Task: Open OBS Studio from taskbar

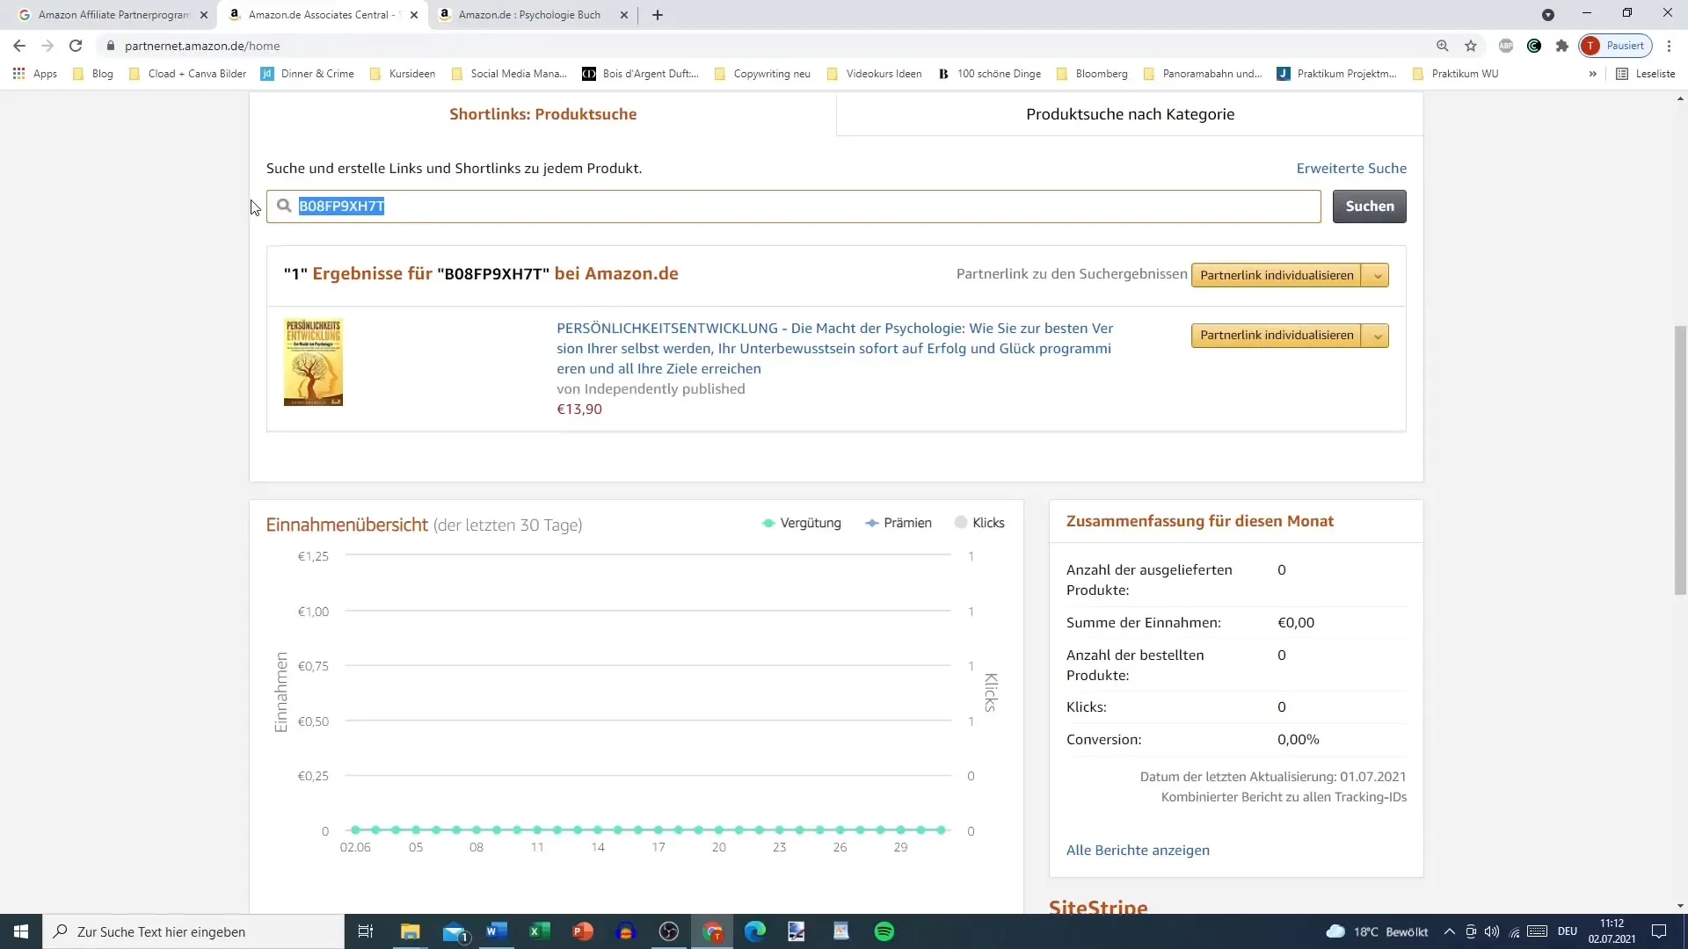Action: 669,931
